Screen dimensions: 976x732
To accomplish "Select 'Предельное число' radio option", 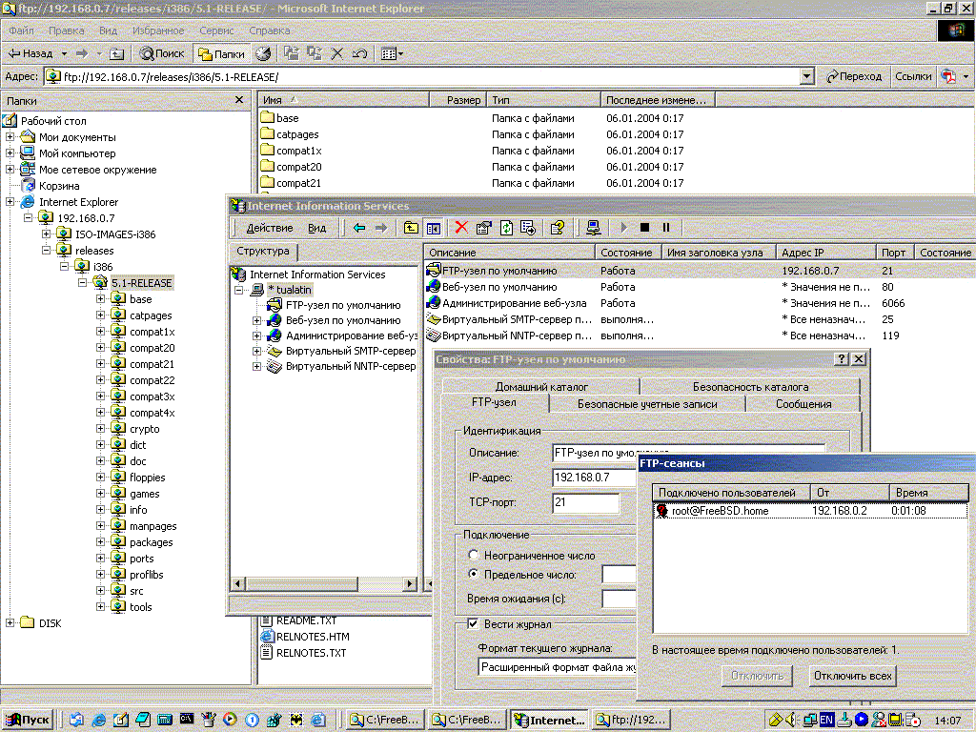I will 474,574.
